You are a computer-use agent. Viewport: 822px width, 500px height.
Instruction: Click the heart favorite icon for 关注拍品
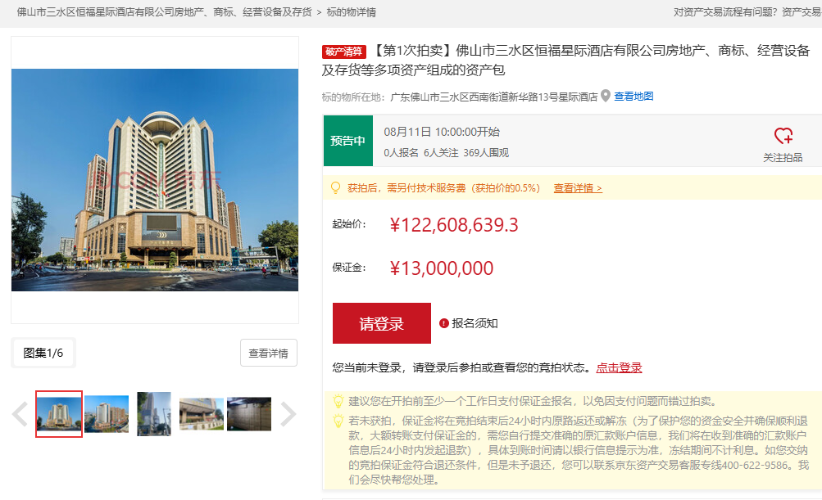783,136
